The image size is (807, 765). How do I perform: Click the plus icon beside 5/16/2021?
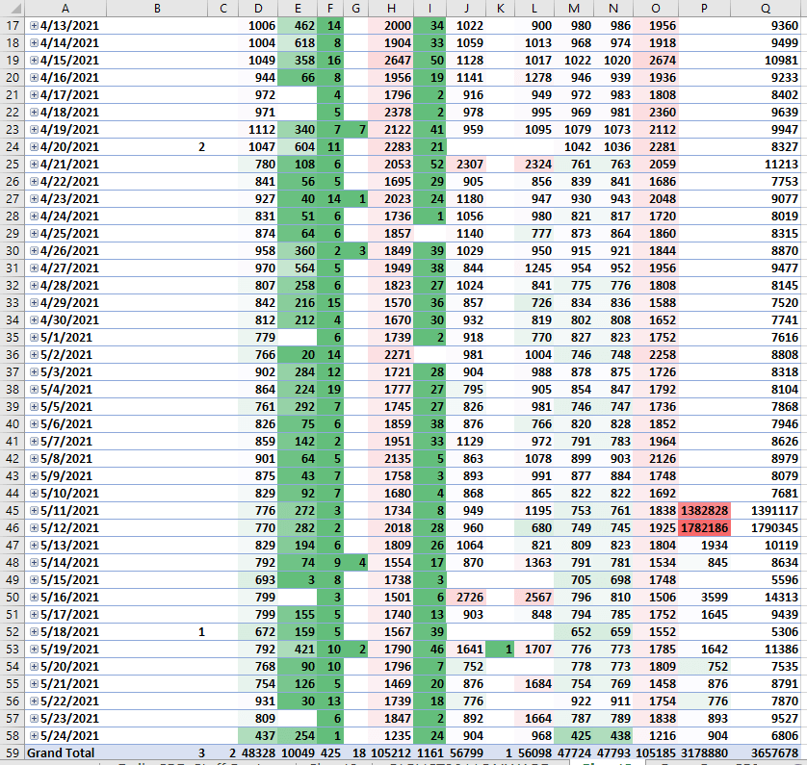point(35,597)
